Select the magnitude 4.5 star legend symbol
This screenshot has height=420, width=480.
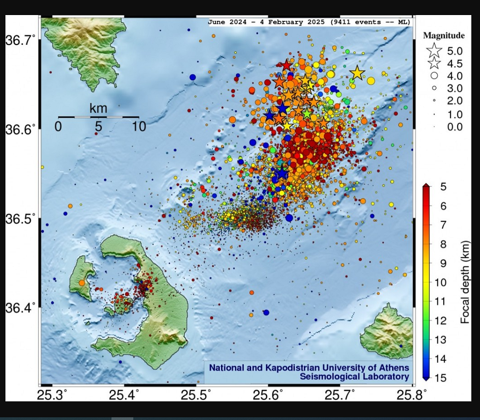click(434, 63)
